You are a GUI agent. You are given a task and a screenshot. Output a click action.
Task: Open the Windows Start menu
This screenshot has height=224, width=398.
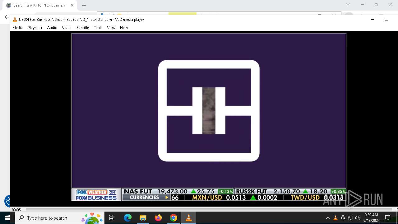click(7, 218)
